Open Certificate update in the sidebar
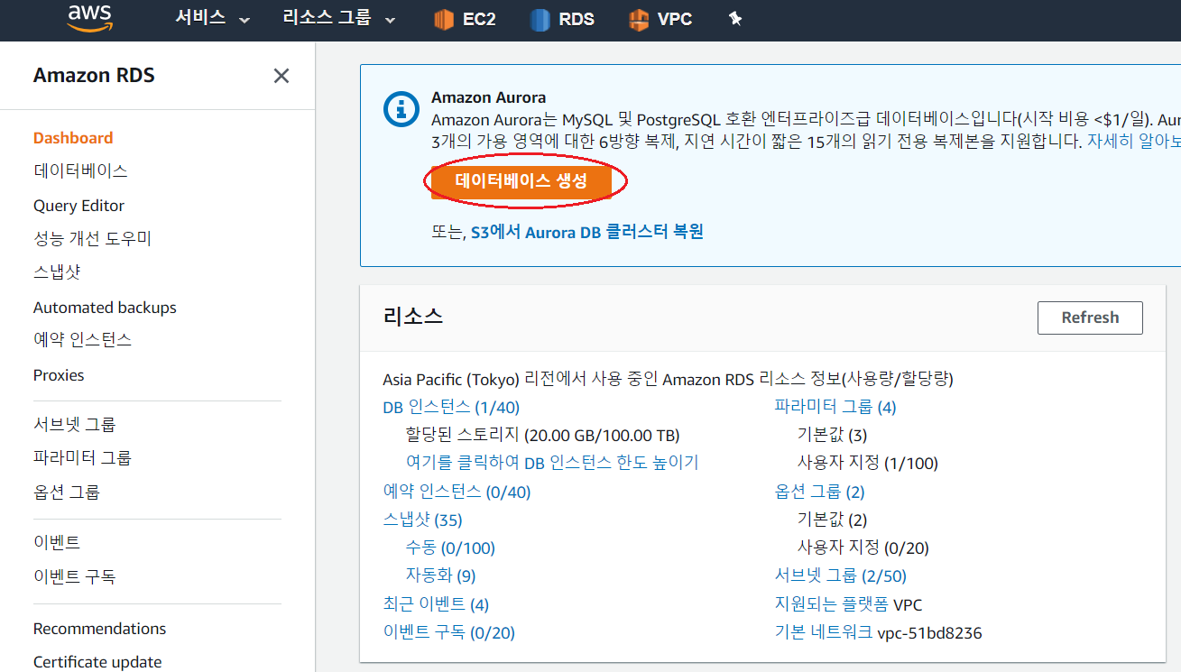The image size is (1181, 672). [x=97, y=662]
